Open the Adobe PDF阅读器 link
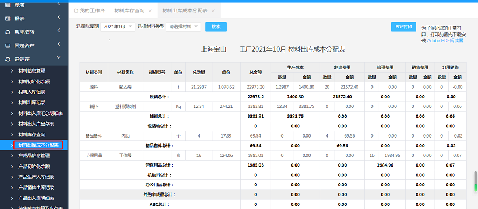The image size is (478, 209). pyautogui.click(x=445, y=41)
